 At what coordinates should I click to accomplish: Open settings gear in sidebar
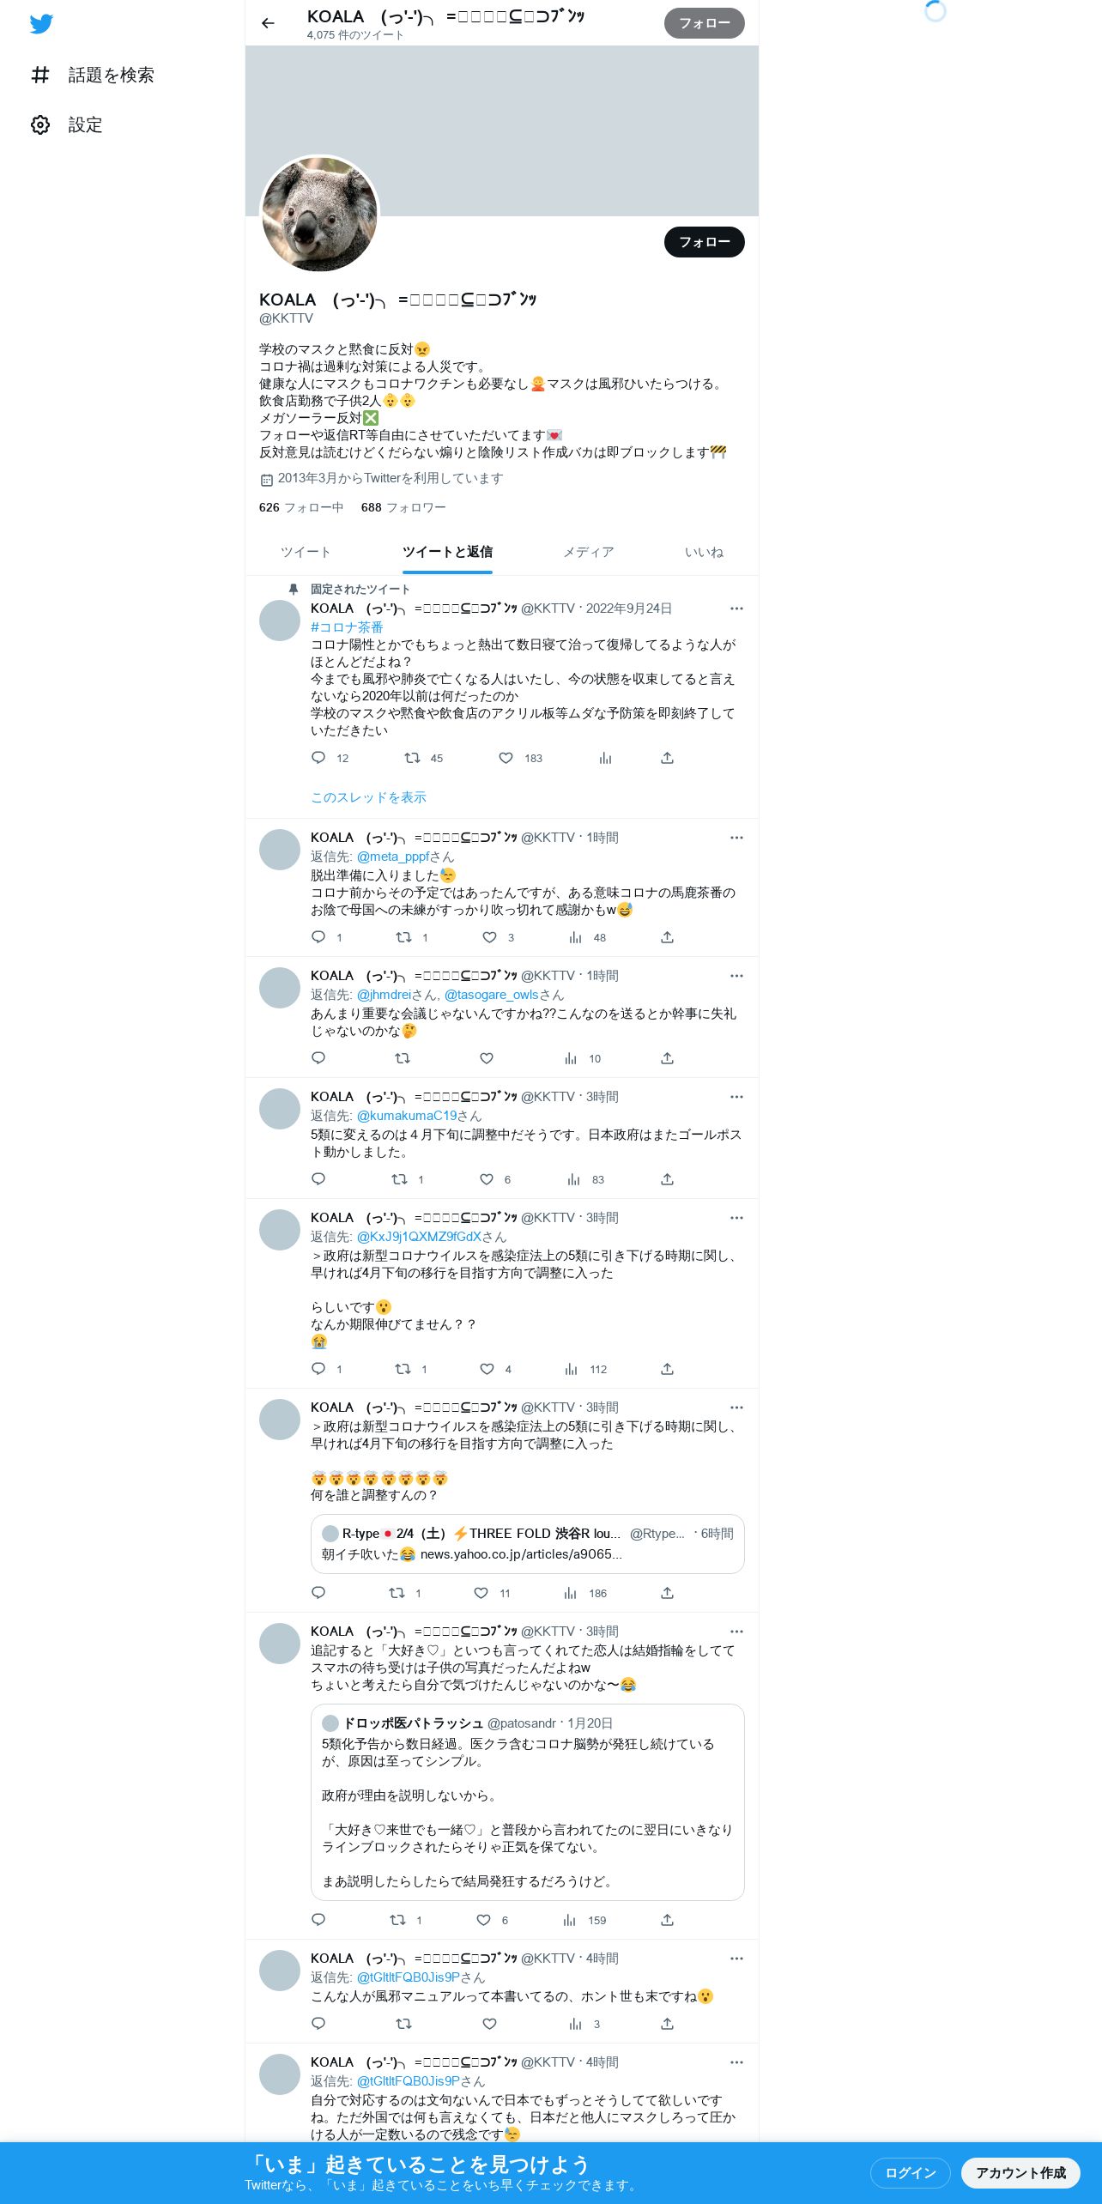(x=40, y=125)
